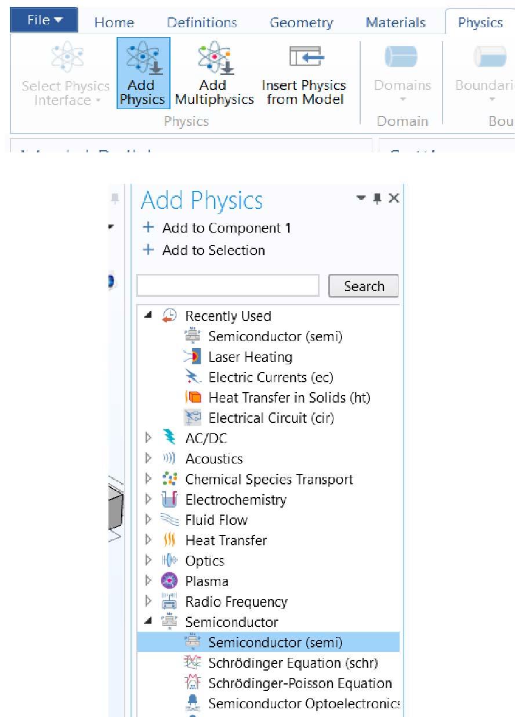515x717 pixels.
Task: Switch to the Geometry ribbon tab
Action: 301,23
